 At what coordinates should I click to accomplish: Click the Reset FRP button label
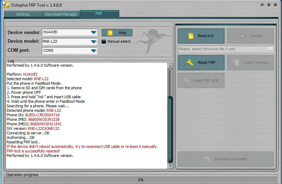pyautogui.click(x=206, y=62)
